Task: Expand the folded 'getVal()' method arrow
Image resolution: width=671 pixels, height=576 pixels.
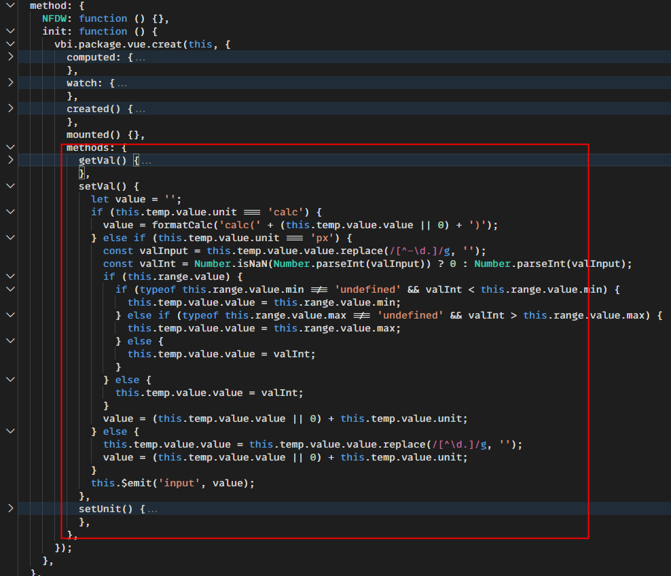Action: coord(11,160)
